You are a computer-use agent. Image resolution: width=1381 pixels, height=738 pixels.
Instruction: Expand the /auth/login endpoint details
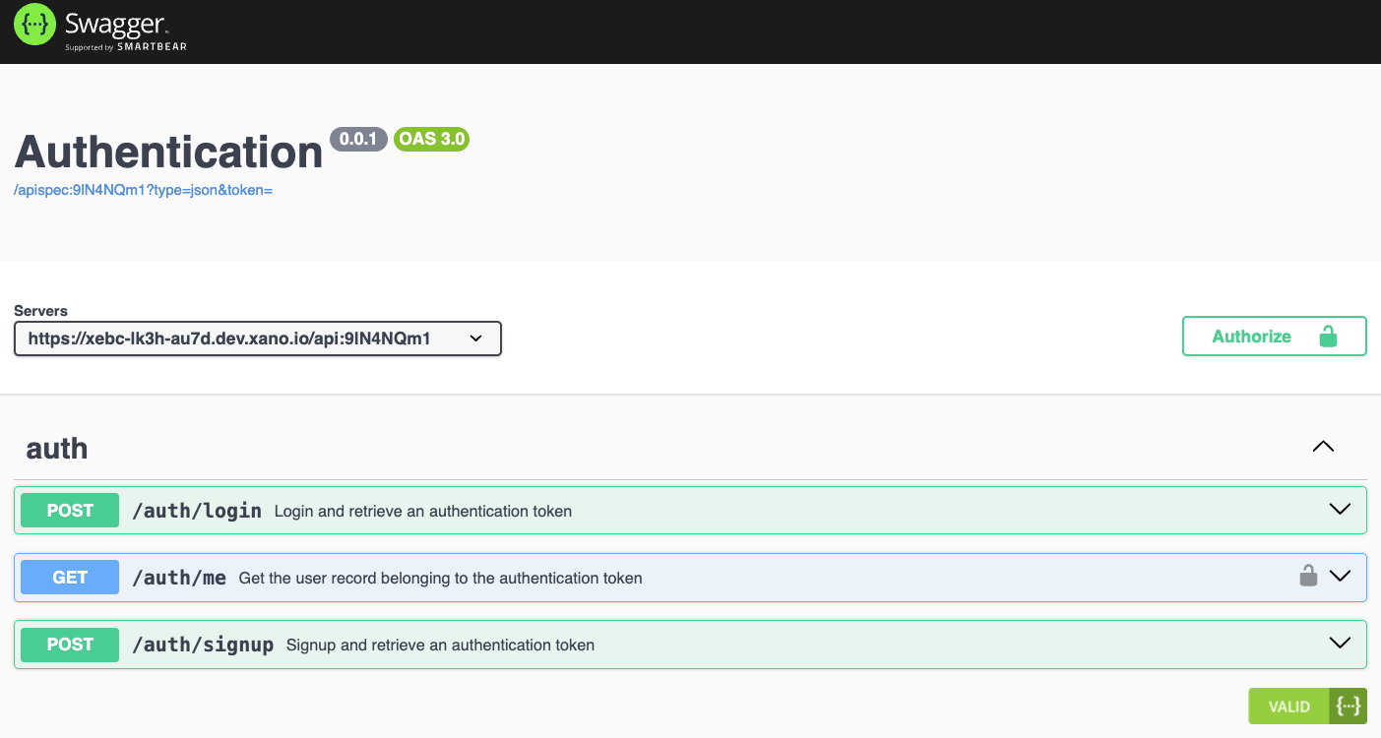point(1339,510)
